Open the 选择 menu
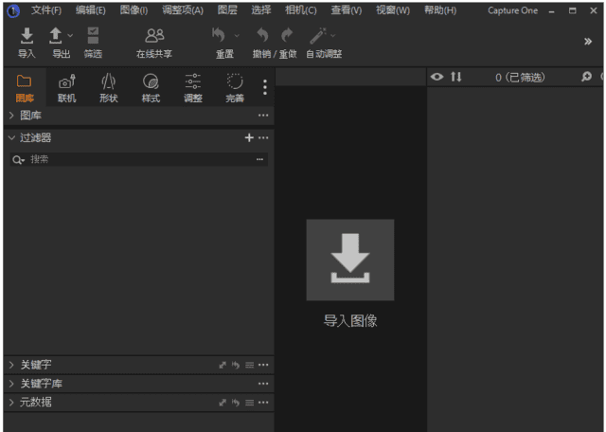This screenshot has height=432, width=606. click(261, 10)
